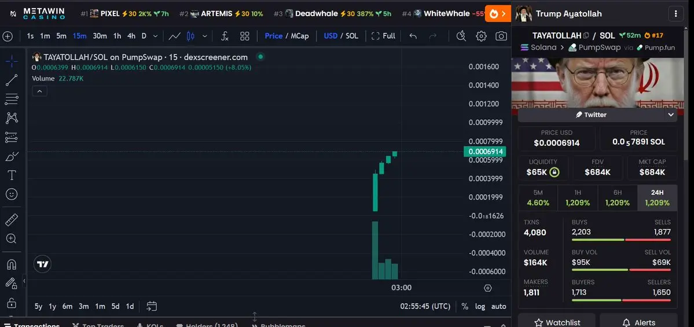
Task: Switch denomination to SOL
Action: click(352, 36)
